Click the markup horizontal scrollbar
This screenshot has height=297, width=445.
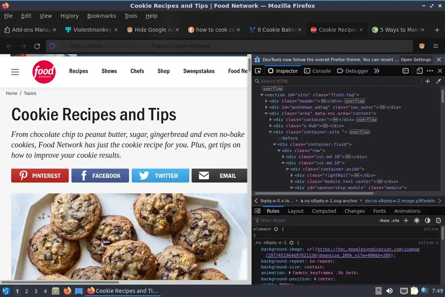coord(313,193)
